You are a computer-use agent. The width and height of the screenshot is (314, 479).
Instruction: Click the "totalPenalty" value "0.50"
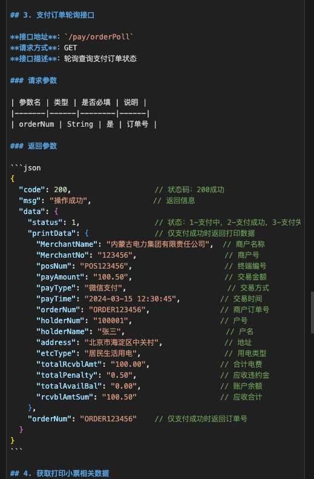[x=119, y=375]
